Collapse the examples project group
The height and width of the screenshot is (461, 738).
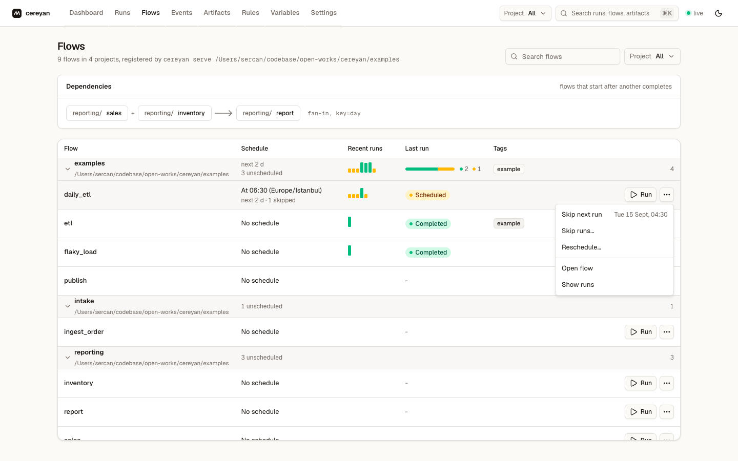pyautogui.click(x=68, y=169)
